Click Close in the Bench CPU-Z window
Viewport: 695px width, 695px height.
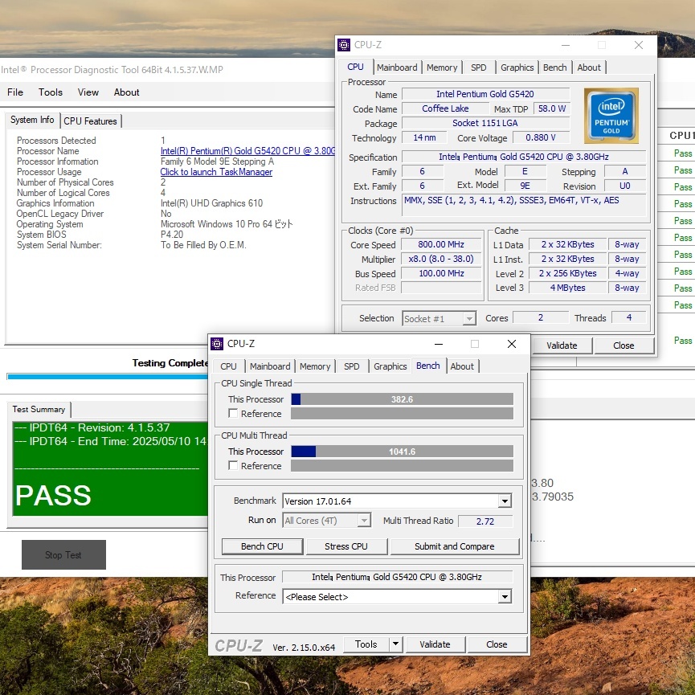coord(497,644)
